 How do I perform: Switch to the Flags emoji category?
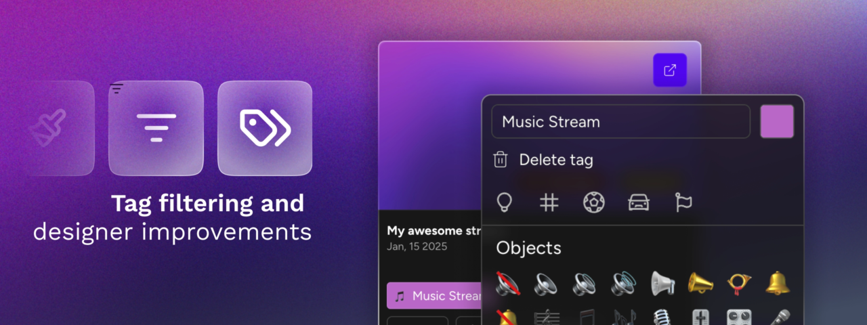(683, 202)
